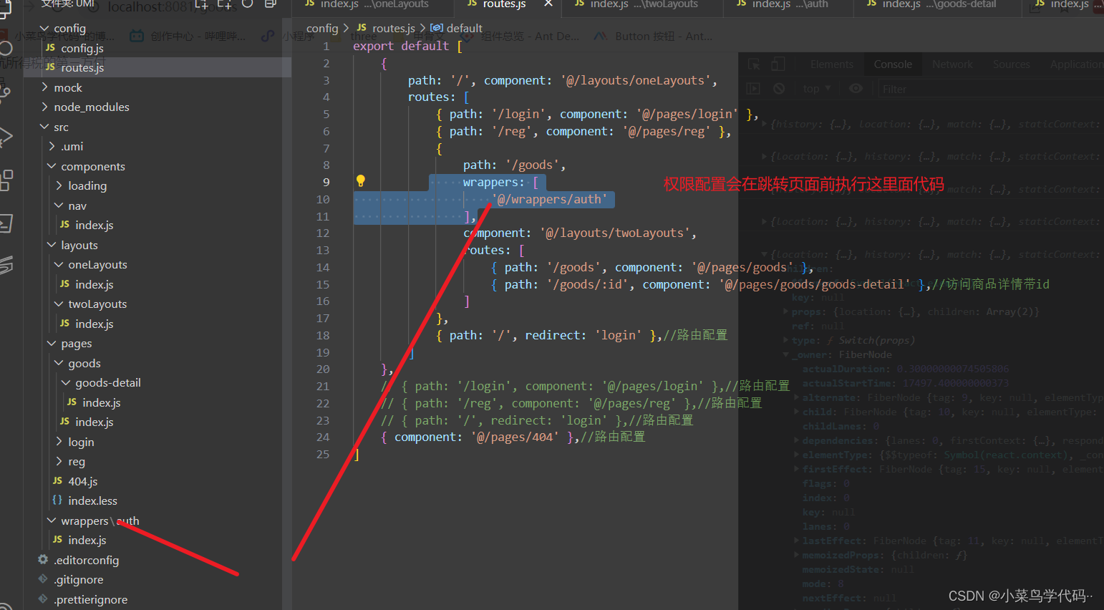Click the New File icon in explorer header
This screenshot has width=1104, height=610.
[201, 4]
